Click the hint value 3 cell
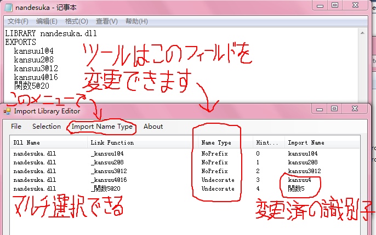Screen dimensions: 376x235 tap(258, 180)
